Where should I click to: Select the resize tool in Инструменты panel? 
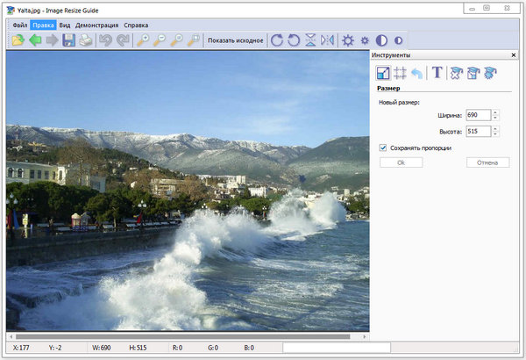(x=383, y=74)
